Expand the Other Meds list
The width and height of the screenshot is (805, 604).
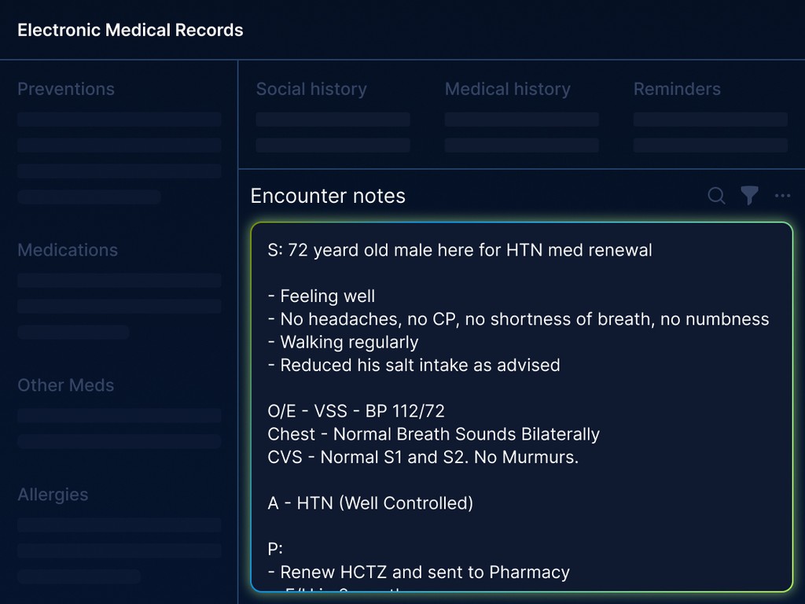pyautogui.click(x=65, y=385)
